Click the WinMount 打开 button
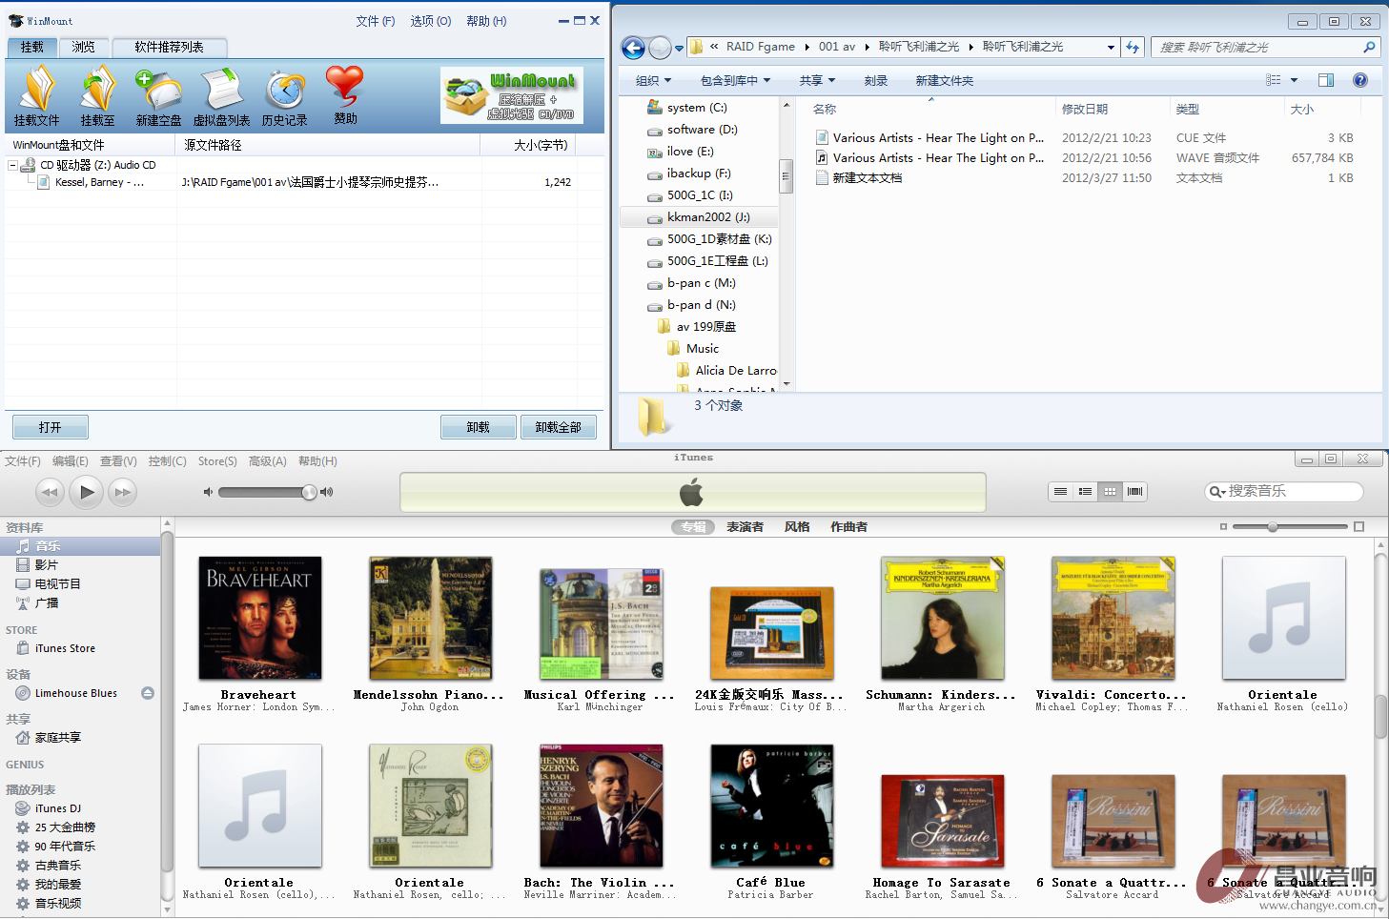 point(51,427)
